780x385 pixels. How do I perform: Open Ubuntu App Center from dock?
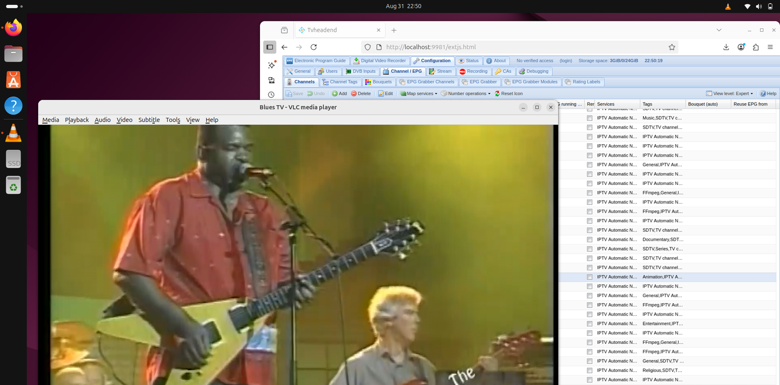(x=13, y=80)
